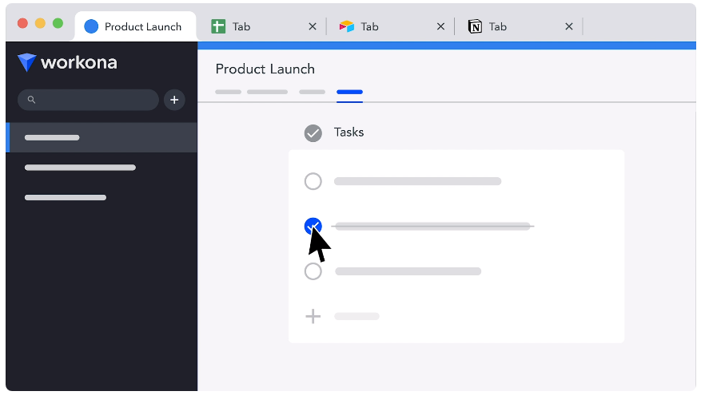Click the green maximize window button
The image size is (705, 411).
[x=58, y=23]
